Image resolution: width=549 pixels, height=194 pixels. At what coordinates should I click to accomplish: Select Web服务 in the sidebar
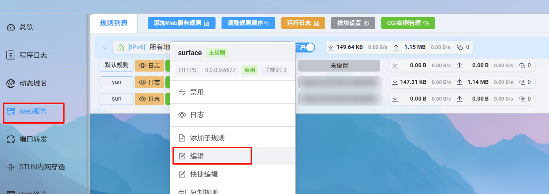coord(27,111)
